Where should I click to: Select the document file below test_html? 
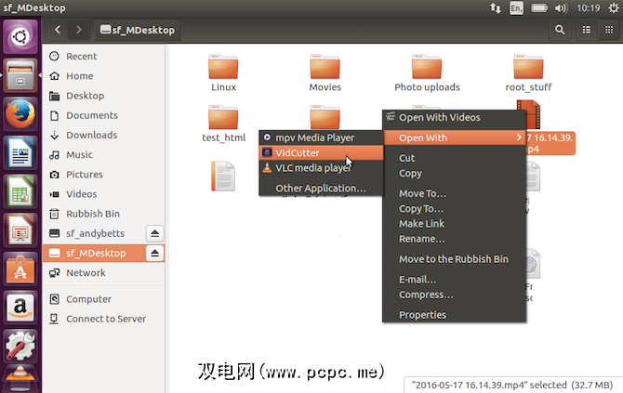tap(223, 177)
